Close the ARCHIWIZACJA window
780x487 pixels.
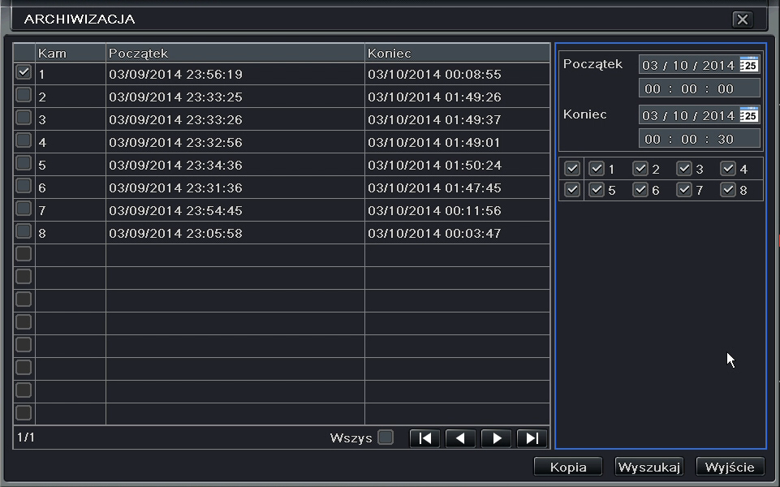click(x=742, y=19)
